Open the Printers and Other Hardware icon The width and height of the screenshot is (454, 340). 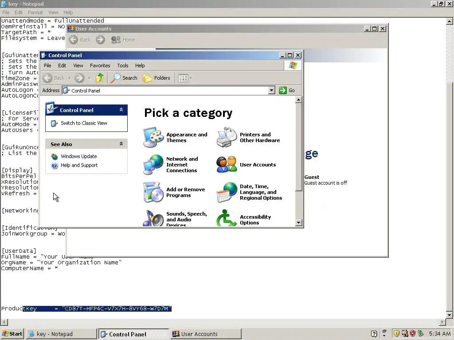(x=227, y=137)
